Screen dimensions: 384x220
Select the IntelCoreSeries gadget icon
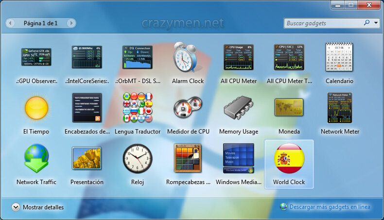click(87, 57)
